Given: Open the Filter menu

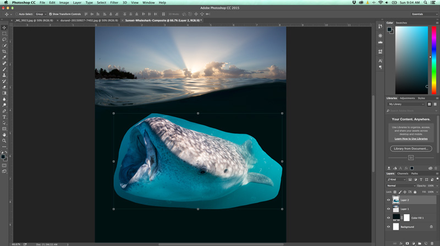Looking at the screenshot, I should click(x=114, y=3).
